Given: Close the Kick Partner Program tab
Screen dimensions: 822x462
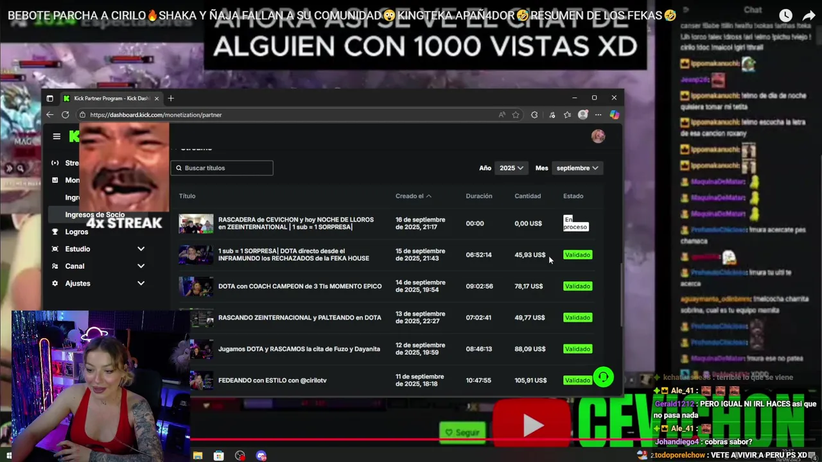Looking at the screenshot, I should coord(156,98).
